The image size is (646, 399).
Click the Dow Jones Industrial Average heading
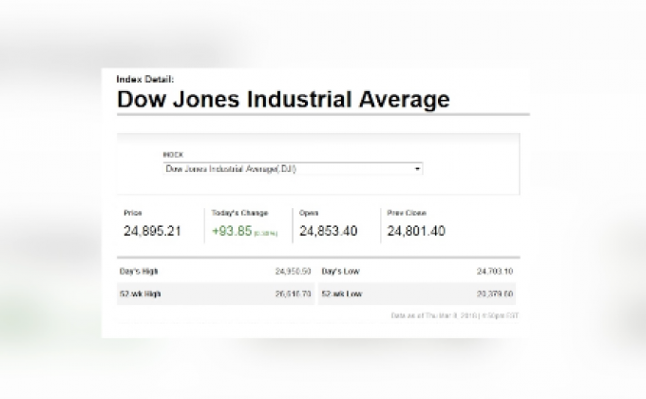[x=283, y=99]
